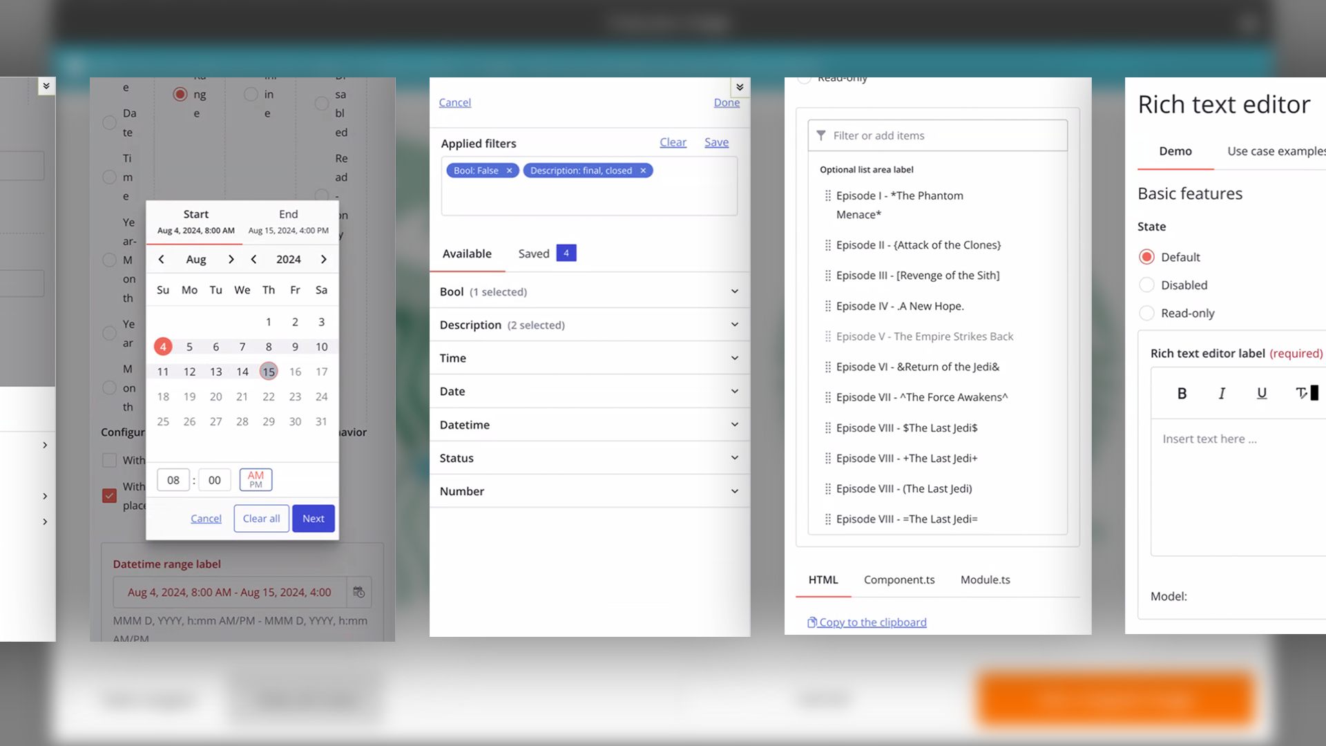
Task: Open the Component.ts tab
Action: coord(899,580)
